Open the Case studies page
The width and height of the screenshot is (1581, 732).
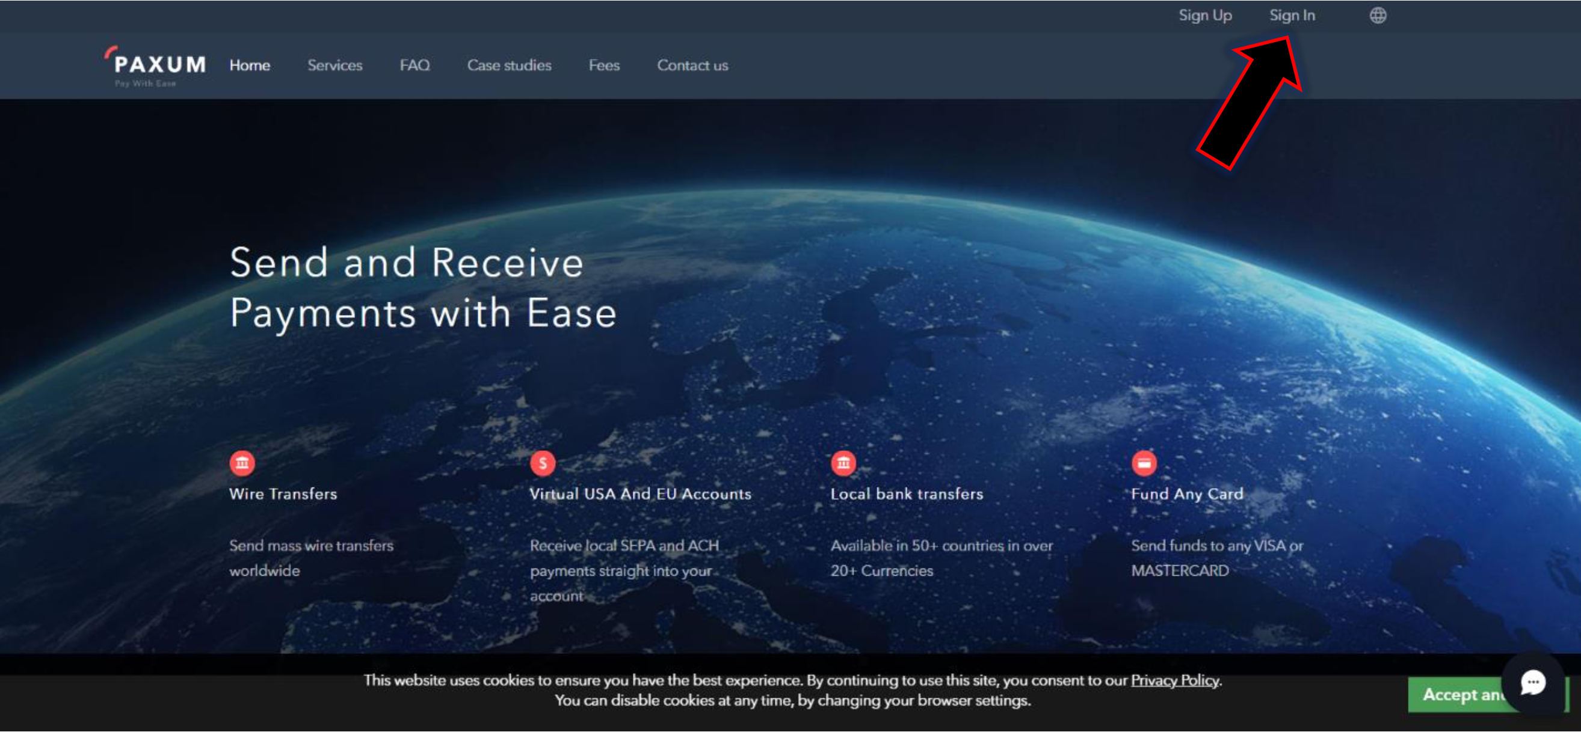click(x=510, y=65)
